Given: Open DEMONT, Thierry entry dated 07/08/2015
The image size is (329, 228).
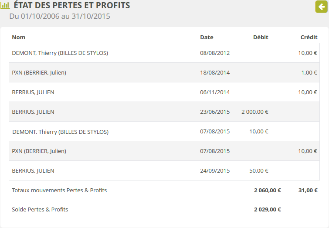Looking at the screenshot, I should point(60,132).
